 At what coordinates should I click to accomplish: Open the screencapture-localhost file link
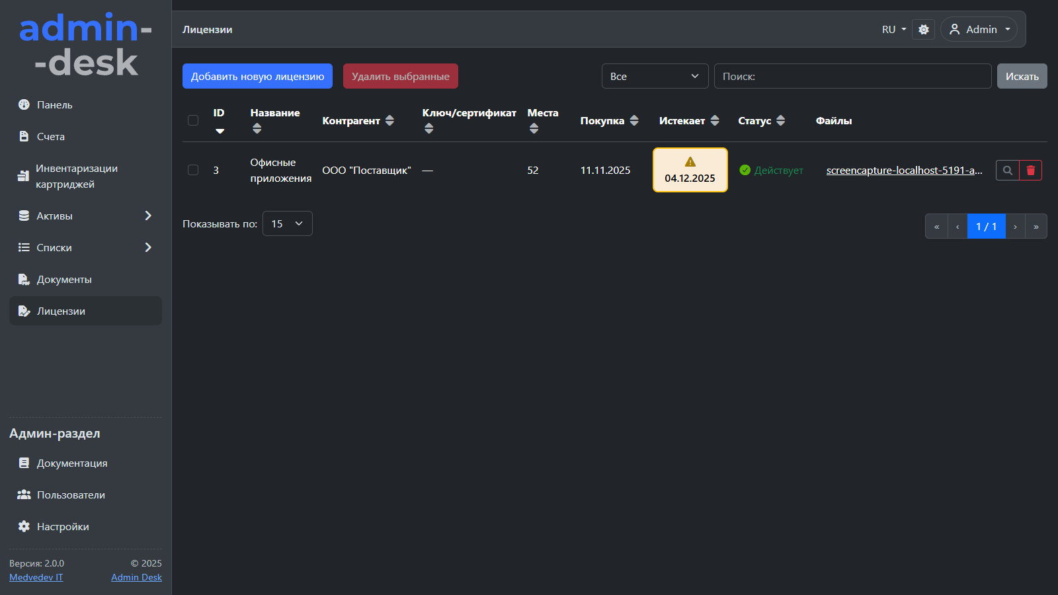[904, 171]
